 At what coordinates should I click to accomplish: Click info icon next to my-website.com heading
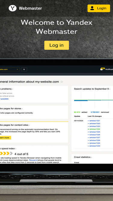coord(62,82)
